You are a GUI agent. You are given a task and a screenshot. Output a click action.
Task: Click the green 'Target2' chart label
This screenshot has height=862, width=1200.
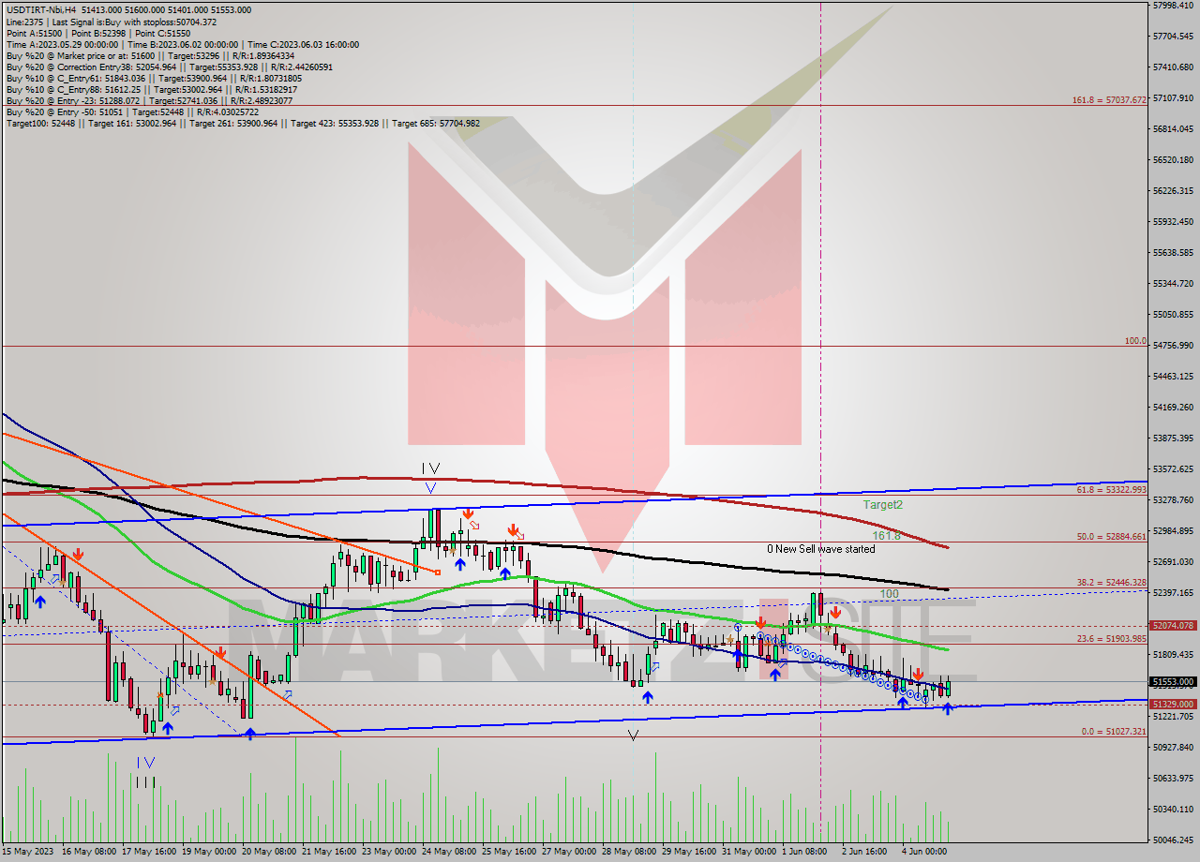tap(883, 504)
